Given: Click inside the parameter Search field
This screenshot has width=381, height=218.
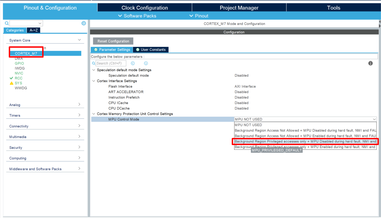Looking at the screenshot, I should (x=111, y=63).
